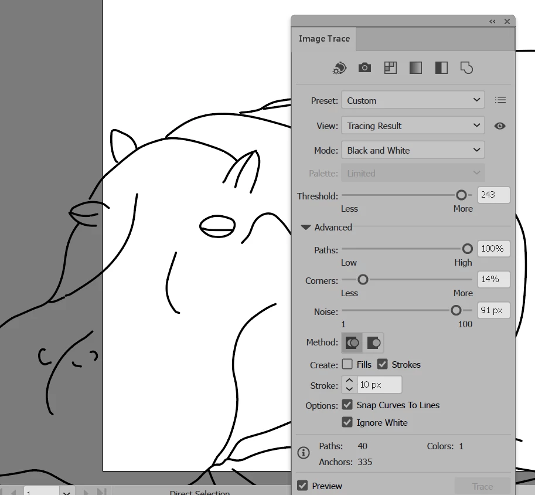Image resolution: width=535 pixels, height=495 pixels.
Task: Increase stroke width with the up stepper arrow
Action: [x=349, y=380]
